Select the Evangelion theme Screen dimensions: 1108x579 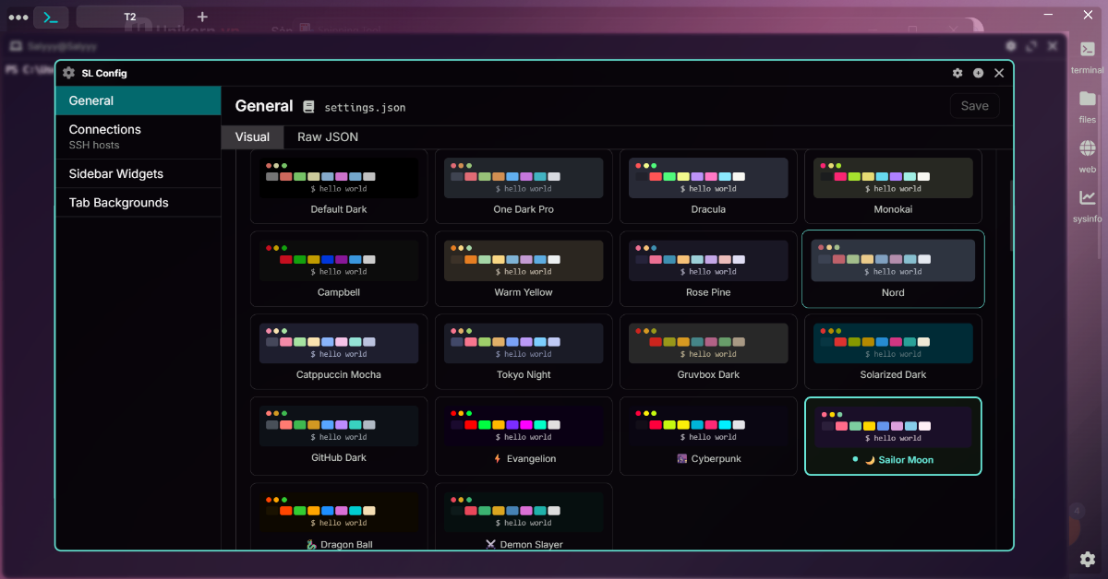[523, 435]
